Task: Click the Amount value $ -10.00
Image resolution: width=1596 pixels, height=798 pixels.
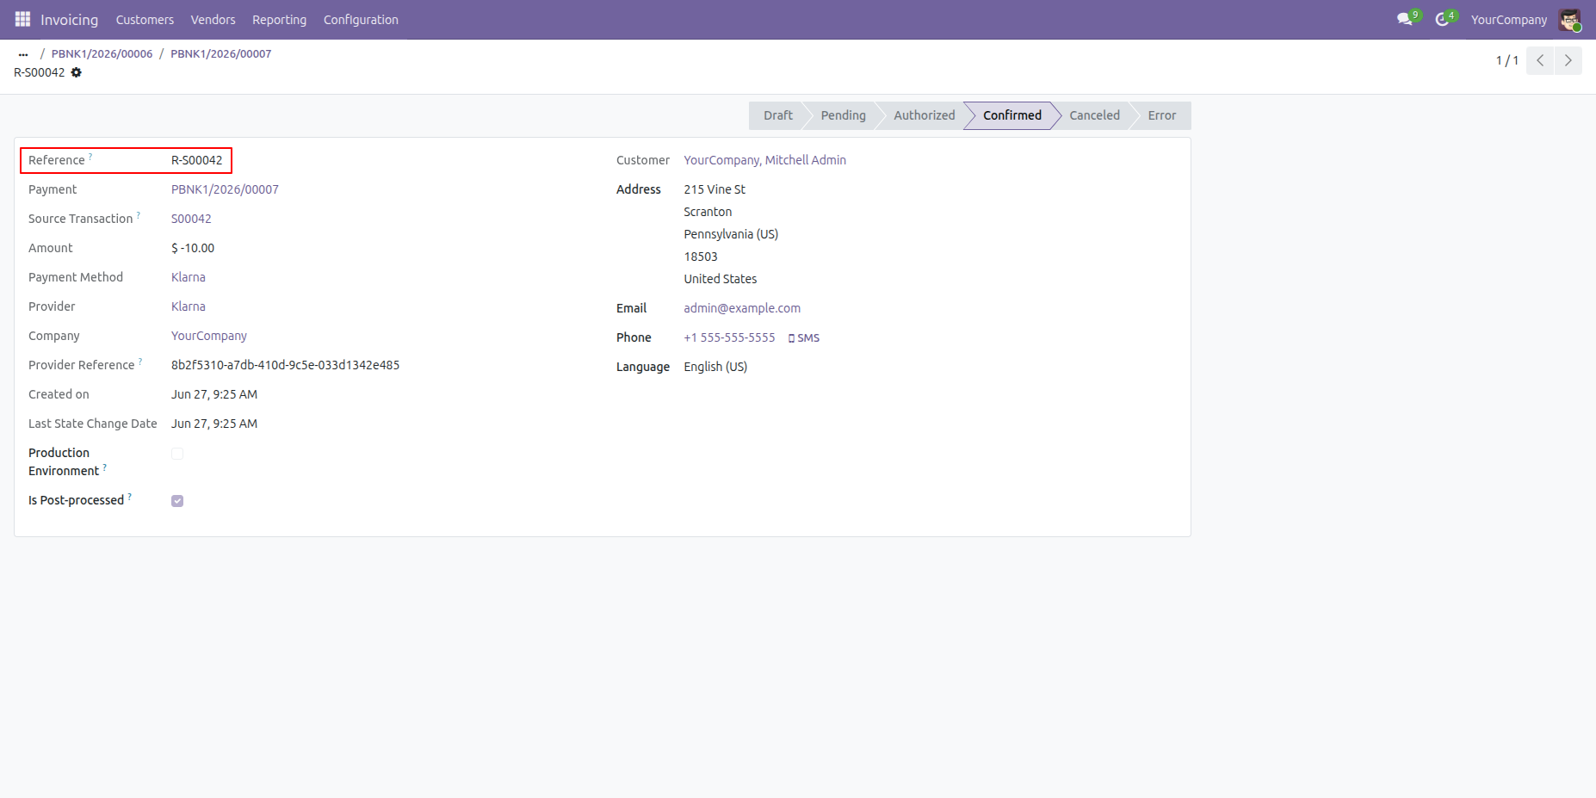Action: [x=193, y=248]
